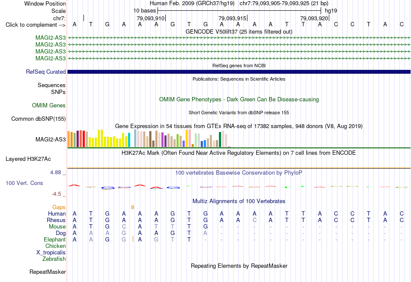
Task: Click the orange gap count 8
Action: pyautogui.click(x=133, y=207)
